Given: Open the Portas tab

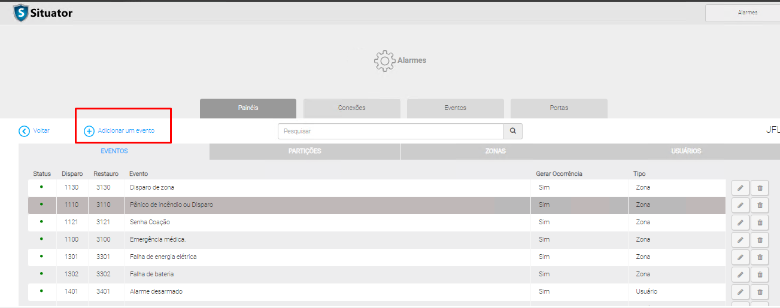Looking at the screenshot, I should click(559, 108).
